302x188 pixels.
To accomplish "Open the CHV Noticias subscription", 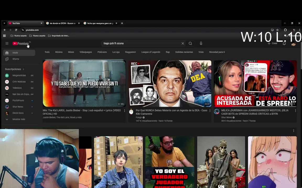I will (19, 82).
